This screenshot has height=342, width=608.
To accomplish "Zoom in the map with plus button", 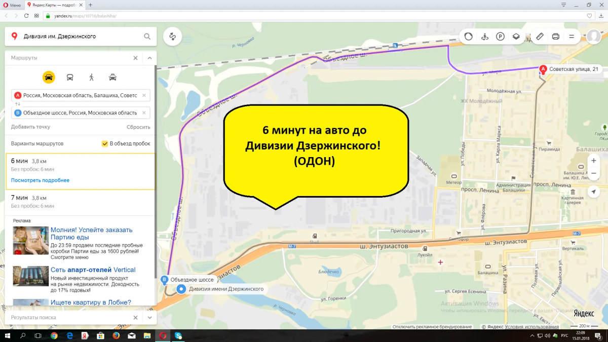I will click(x=594, y=161).
